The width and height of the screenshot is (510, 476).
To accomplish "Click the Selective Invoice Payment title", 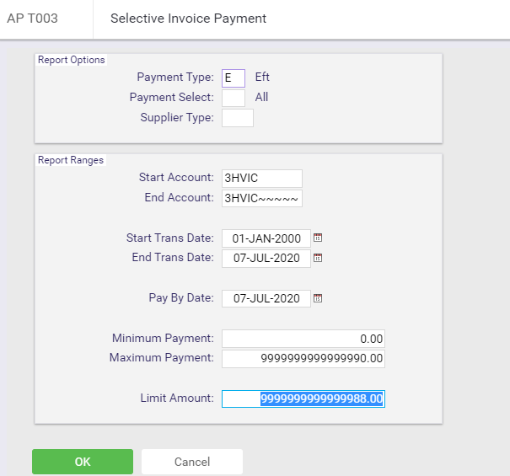I will [188, 19].
